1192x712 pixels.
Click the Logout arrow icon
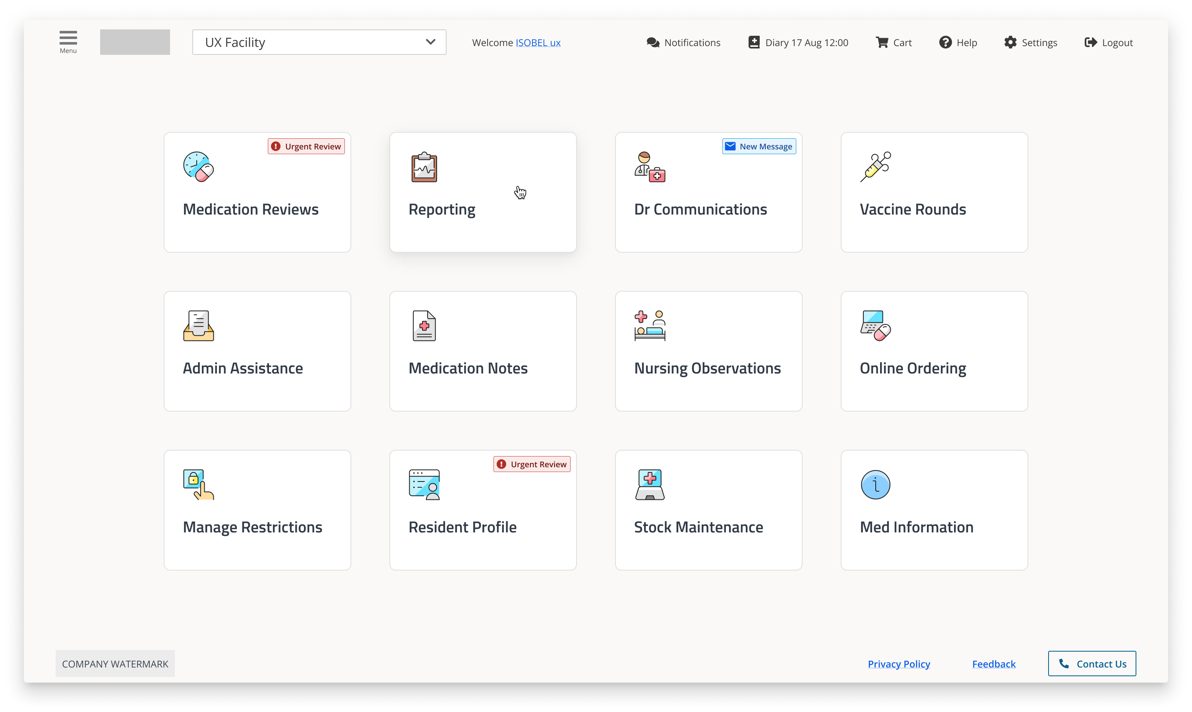point(1091,42)
